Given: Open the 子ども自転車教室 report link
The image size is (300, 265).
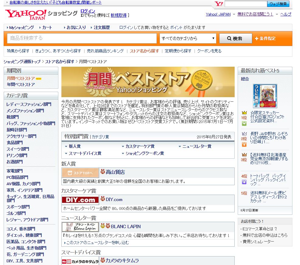Looking at the screenshot, I should tap(56, 2).
